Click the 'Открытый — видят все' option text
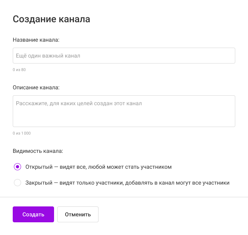 point(98,167)
